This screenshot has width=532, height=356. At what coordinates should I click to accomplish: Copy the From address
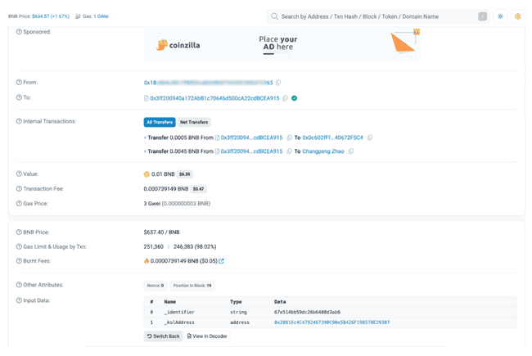[279, 83]
